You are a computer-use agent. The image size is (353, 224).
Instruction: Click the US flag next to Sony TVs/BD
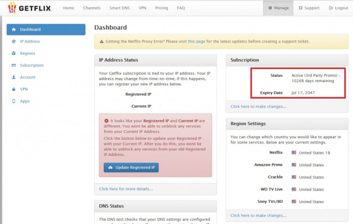[x=294, y=201]
